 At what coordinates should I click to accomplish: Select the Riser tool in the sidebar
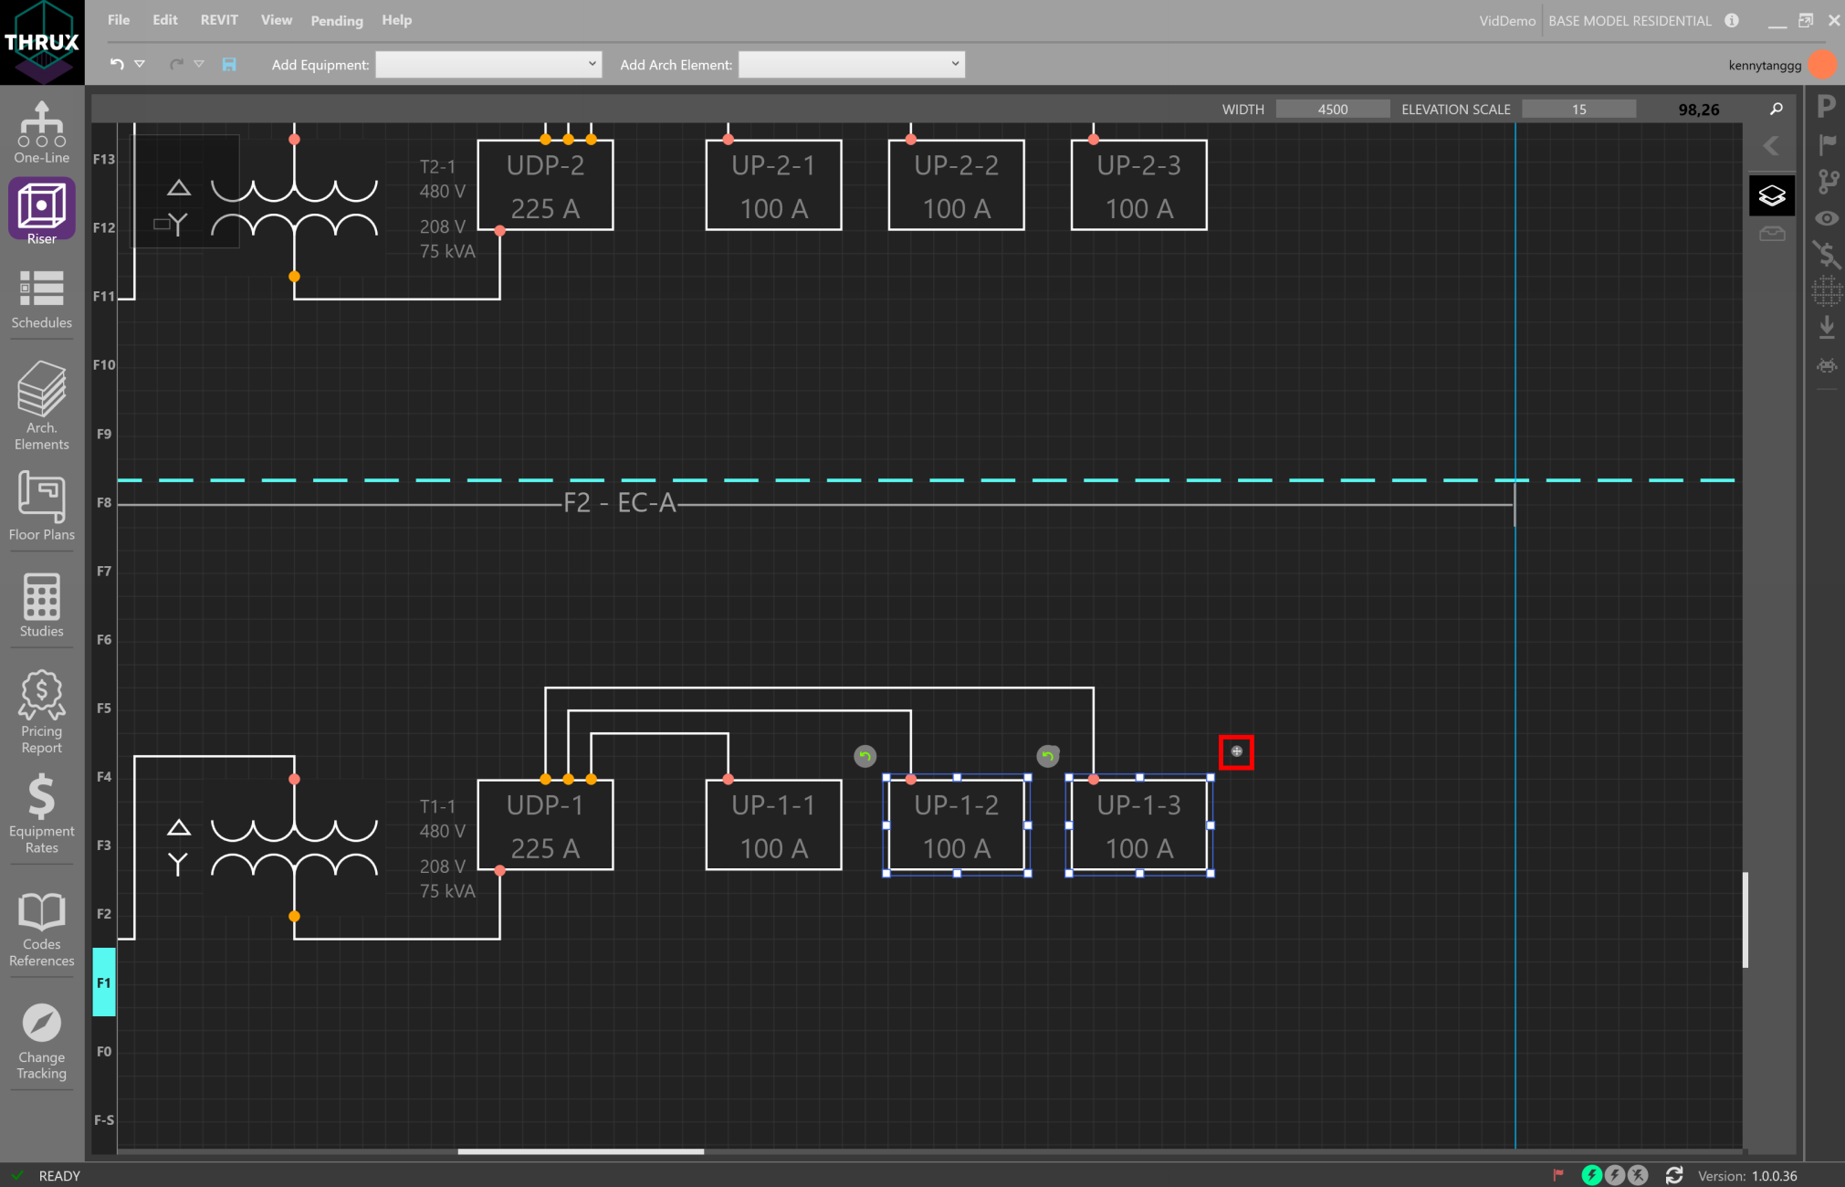click(x=40, y=211)
